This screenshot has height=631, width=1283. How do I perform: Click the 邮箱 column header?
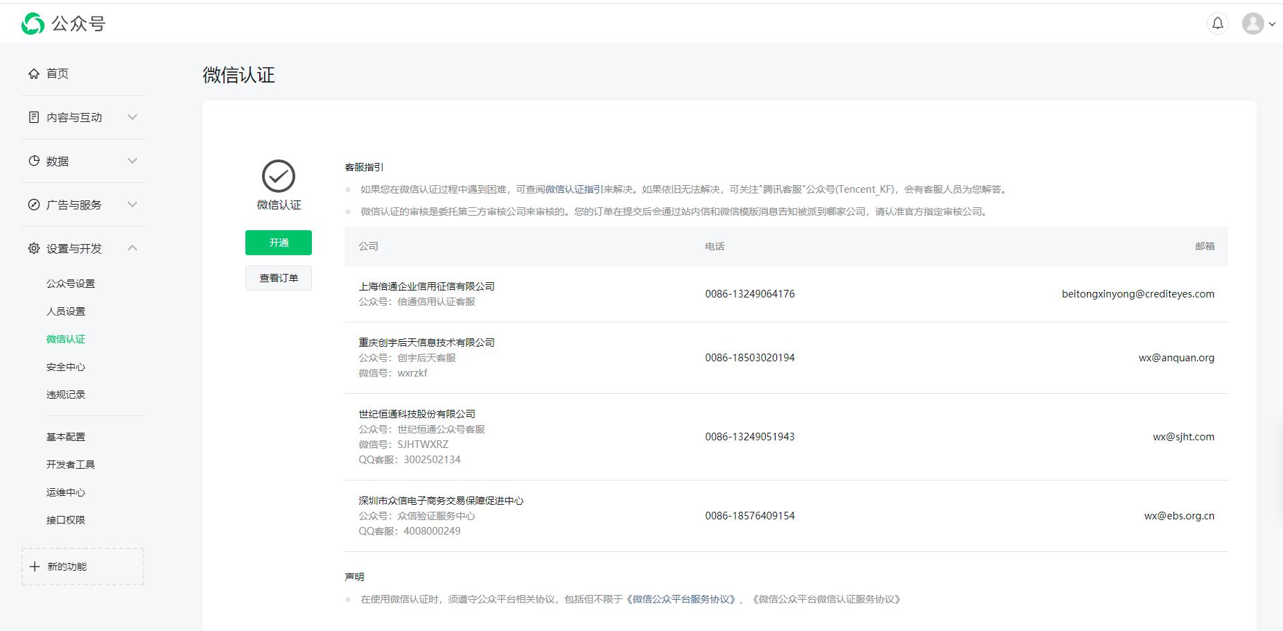pos(1205,246)
